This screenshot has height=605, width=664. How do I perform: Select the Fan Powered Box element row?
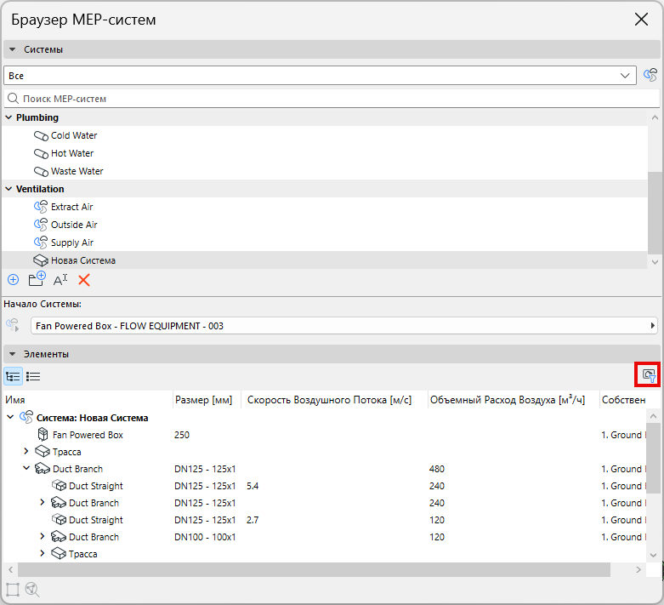pyautogui.click(x=325, y=435)
